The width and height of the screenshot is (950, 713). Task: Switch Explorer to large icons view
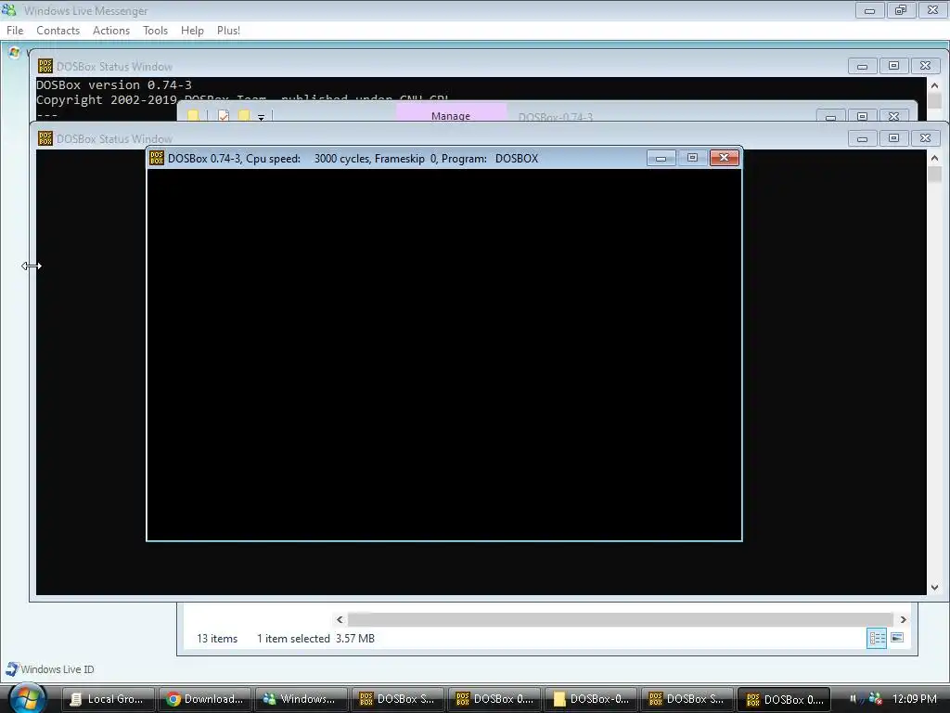tap(897, 638)
